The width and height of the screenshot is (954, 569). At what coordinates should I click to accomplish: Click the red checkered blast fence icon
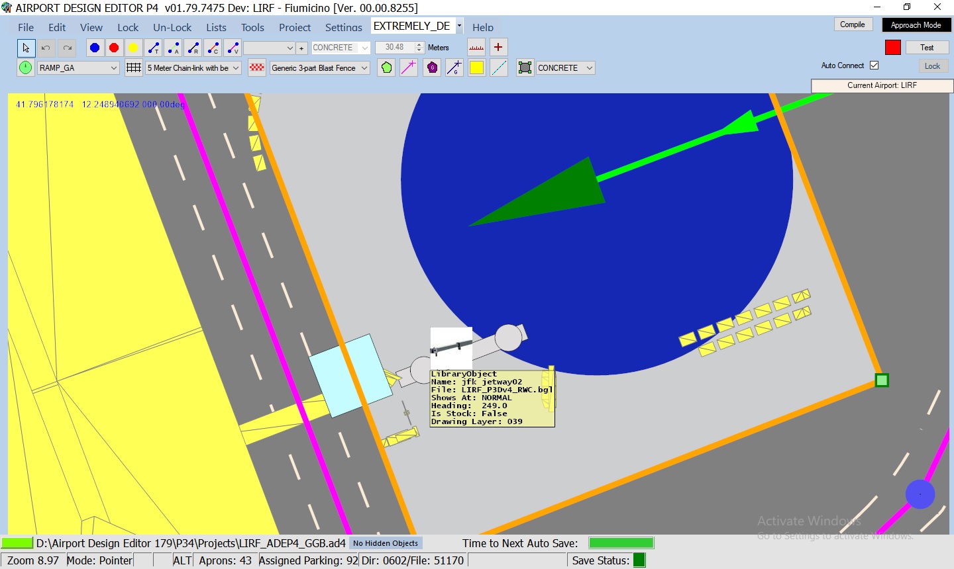257,67
